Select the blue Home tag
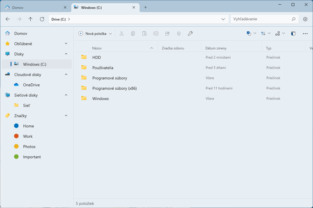This screenshot has height=208, width=313. click(x=28, y=126)
